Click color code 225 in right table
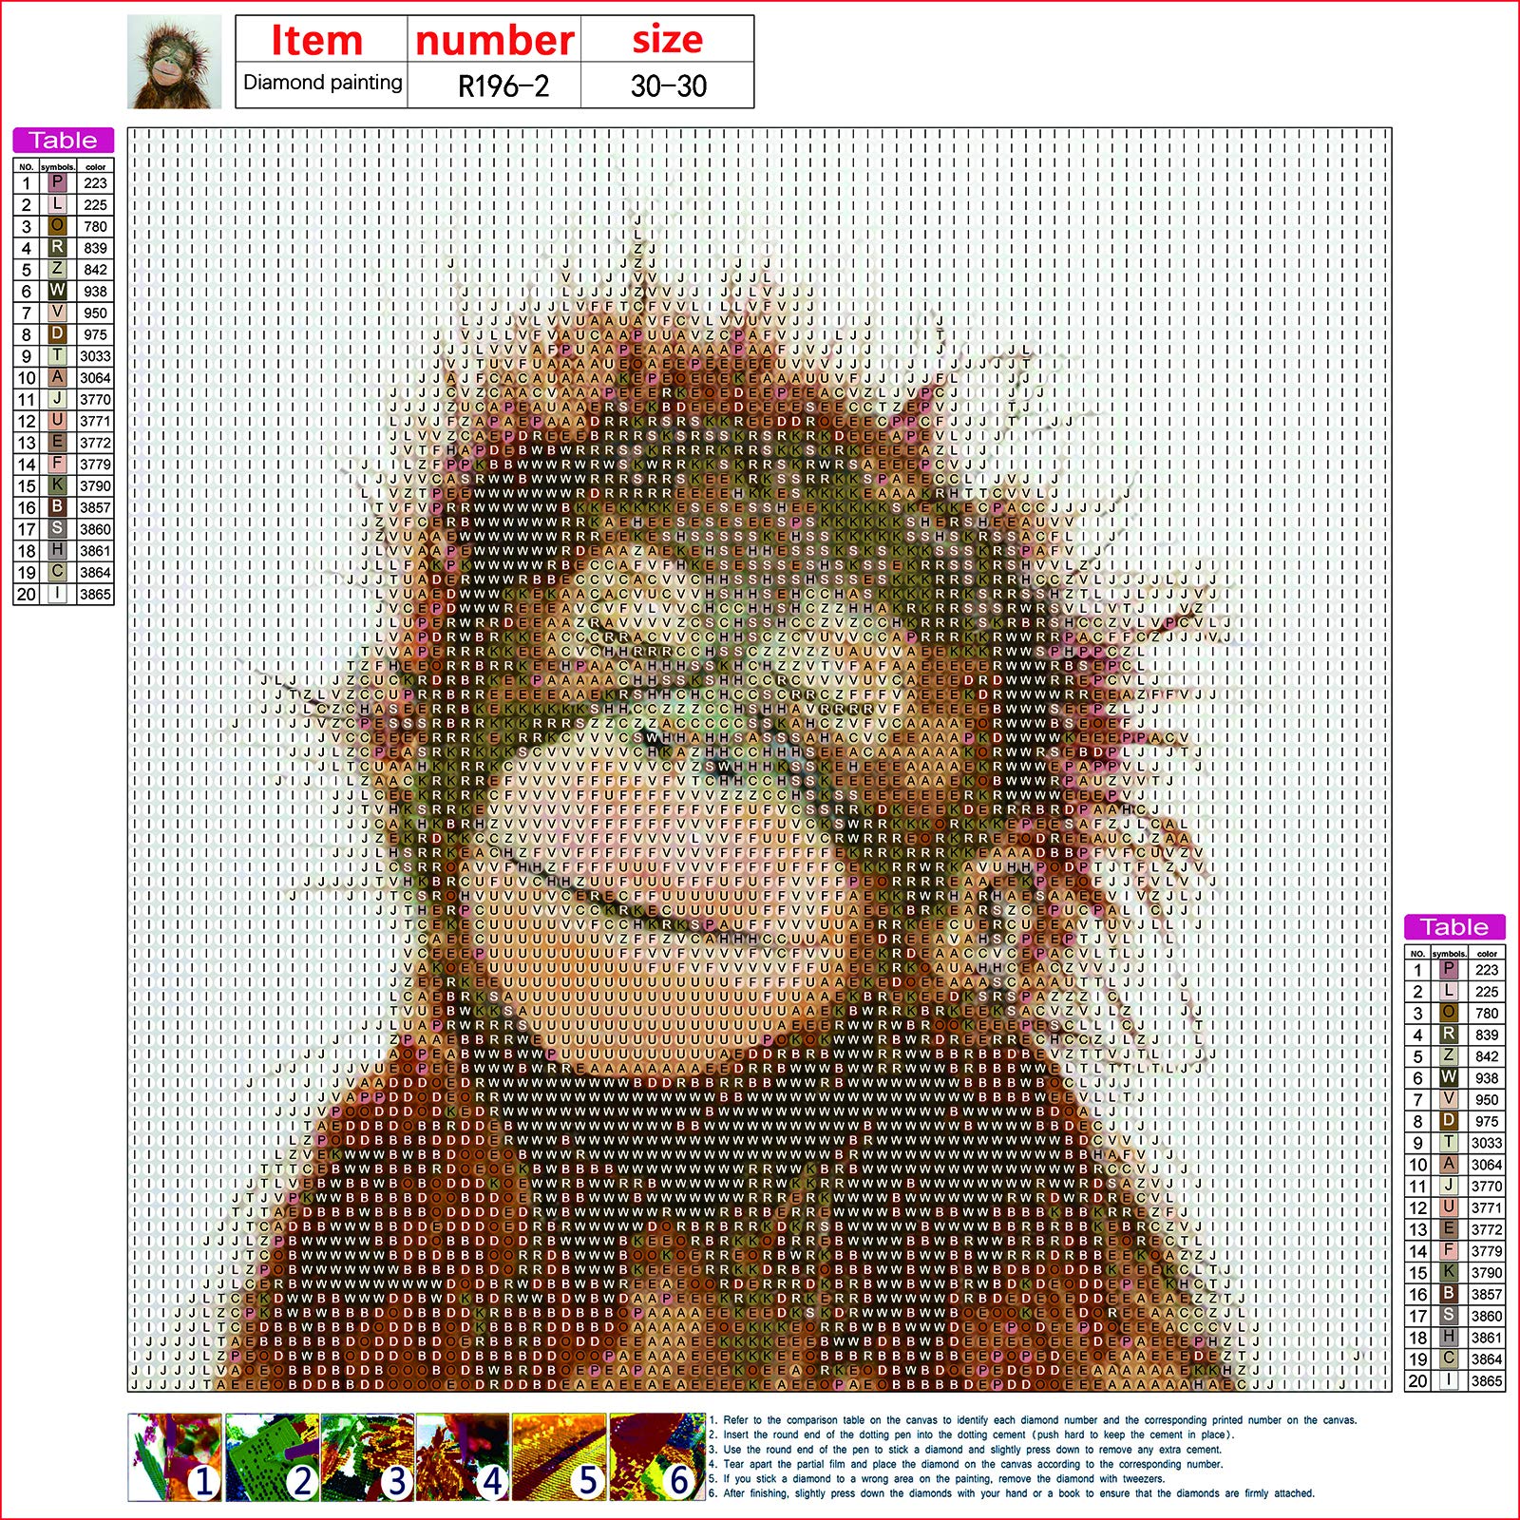This screenshot has width=1520, height=1520. [x=1487, y=992]
